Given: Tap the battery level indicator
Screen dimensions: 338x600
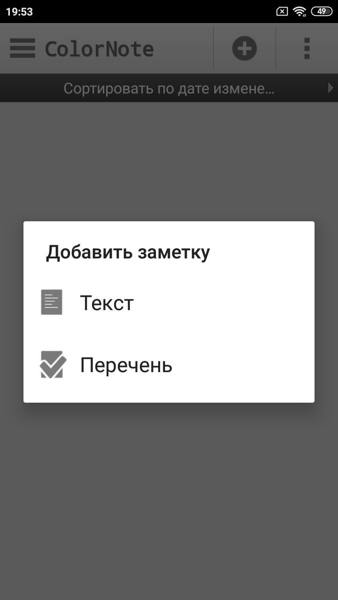Looking at the screenshot, I should [x=321, y=12].
